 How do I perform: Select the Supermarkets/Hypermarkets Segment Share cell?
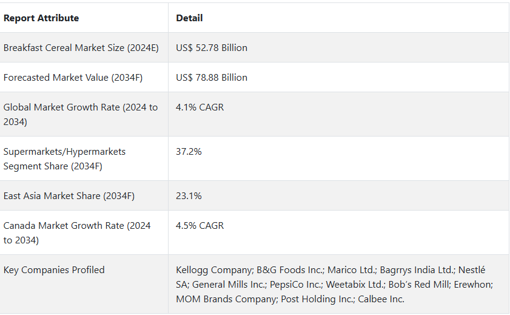(x=64, y=158)
